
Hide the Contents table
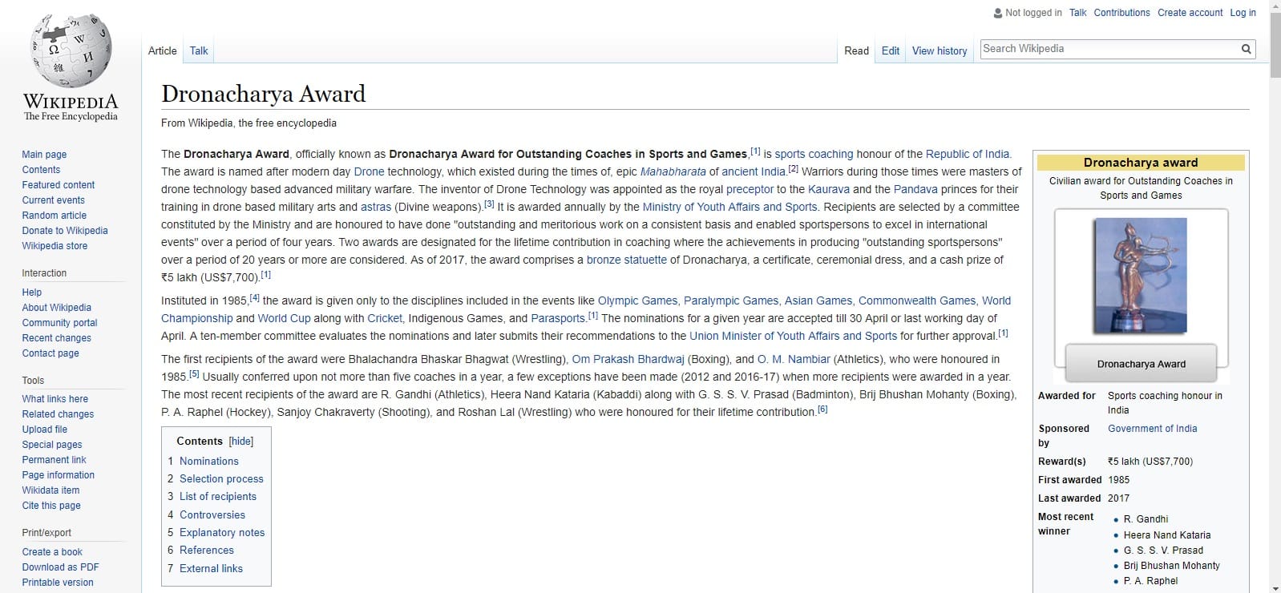pos(240,442)
